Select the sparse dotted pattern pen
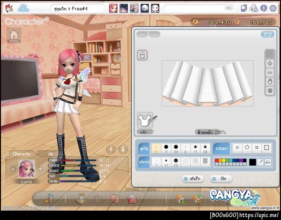The height and width of the screenshot is (220, 281). [185, 162]
